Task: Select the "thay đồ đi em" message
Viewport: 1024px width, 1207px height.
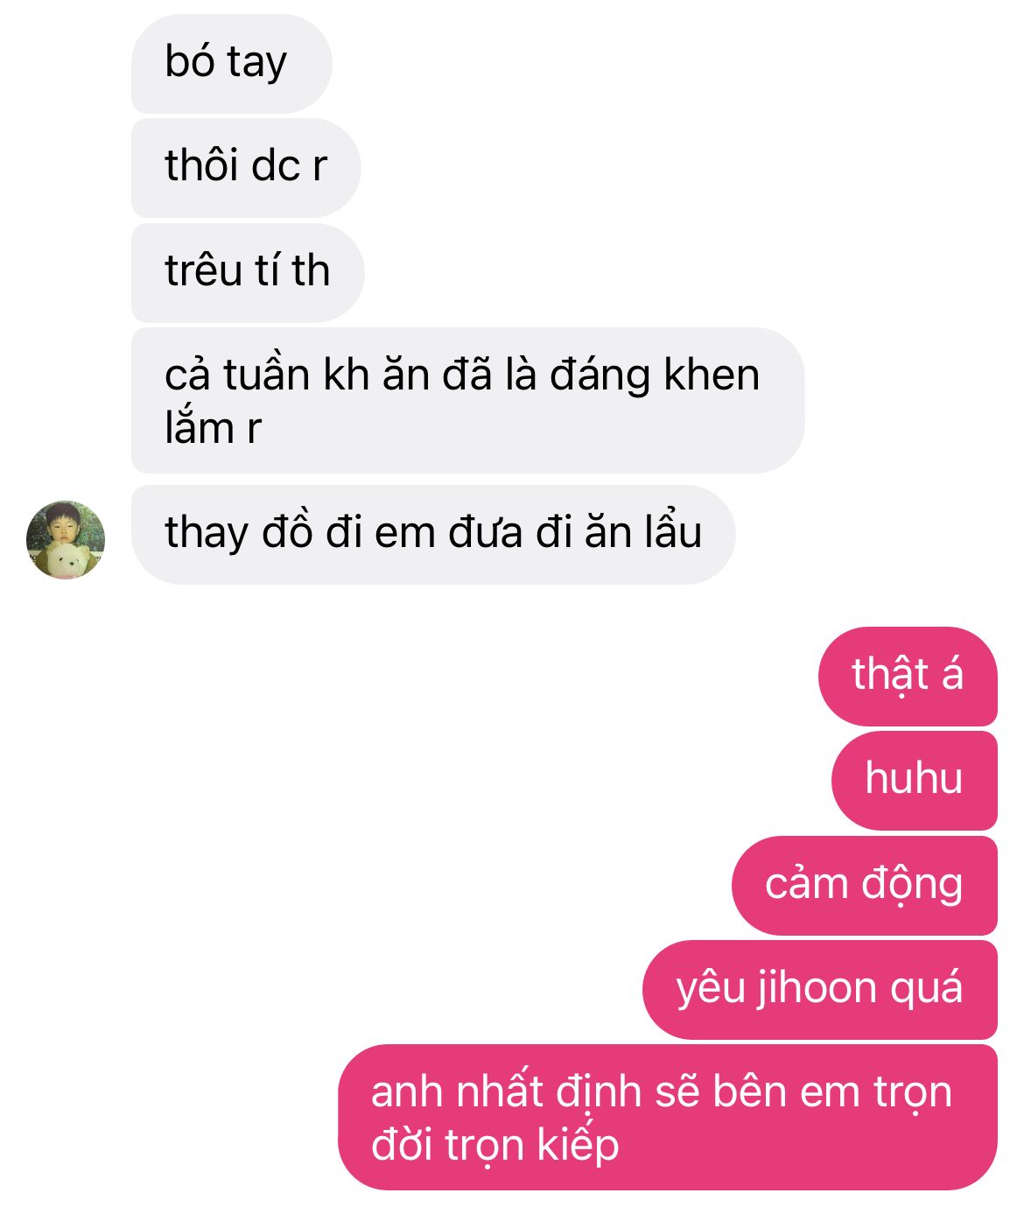Action: coord(433,535)
